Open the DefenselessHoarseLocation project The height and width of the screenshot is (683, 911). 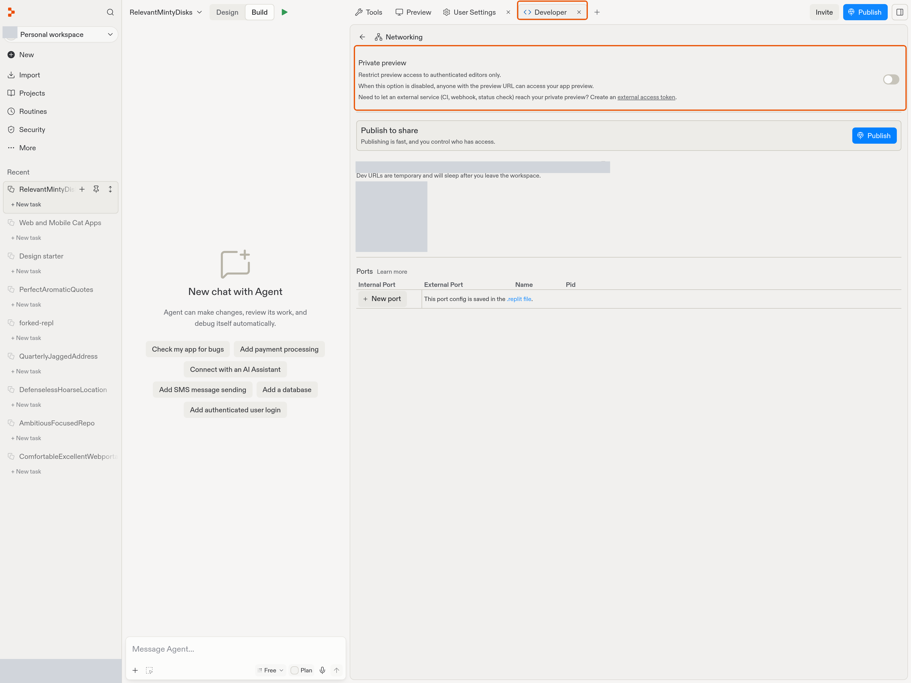(63, 390)
